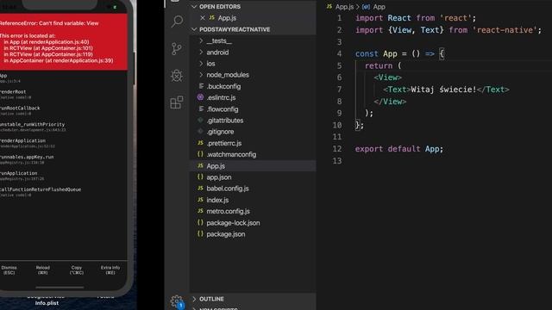Image resolution: width=552 pixels, height=310 pixels.
Task: Open .flowconfig file
Action: click(253, 109)
